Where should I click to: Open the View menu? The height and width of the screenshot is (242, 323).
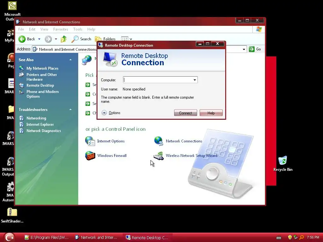[x=44, y=29]
